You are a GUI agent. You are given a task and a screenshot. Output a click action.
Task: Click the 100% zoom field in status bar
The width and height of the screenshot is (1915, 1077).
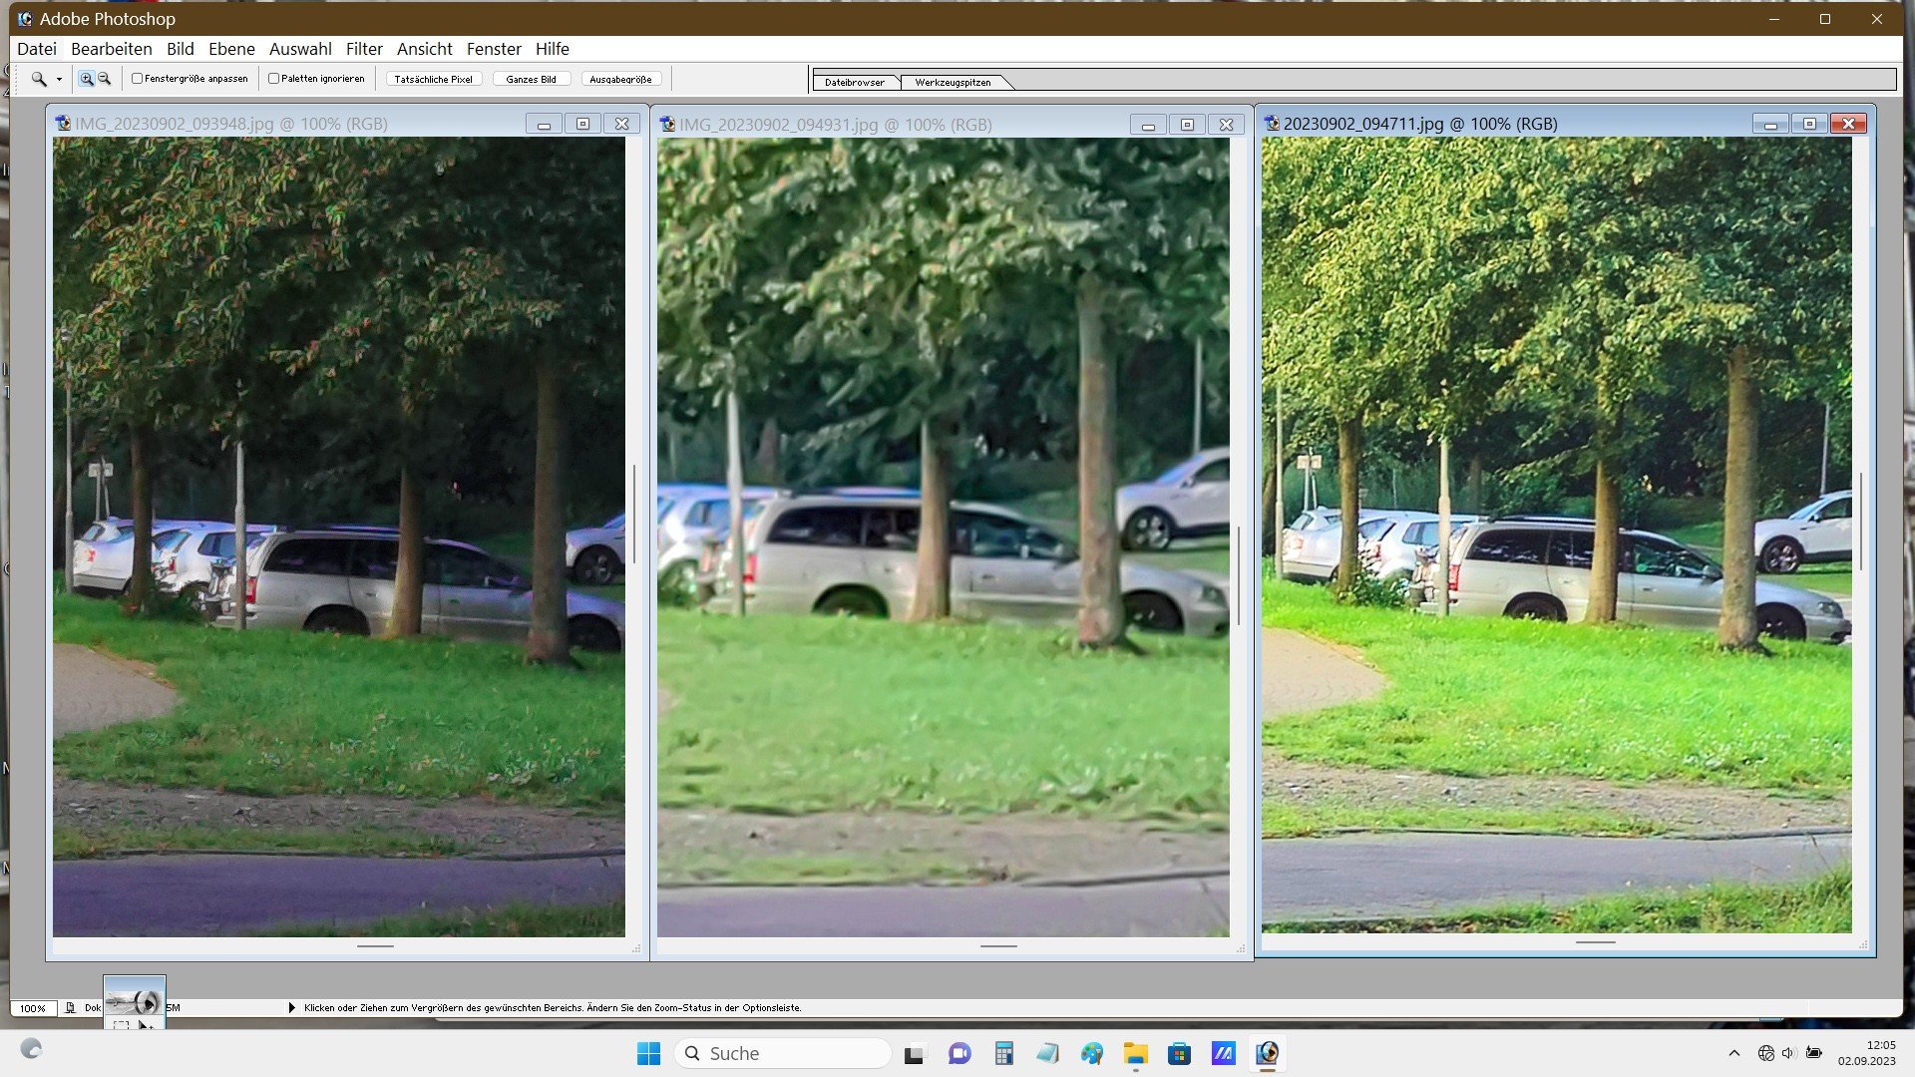pyautogui.click(x=33, y=1008)
